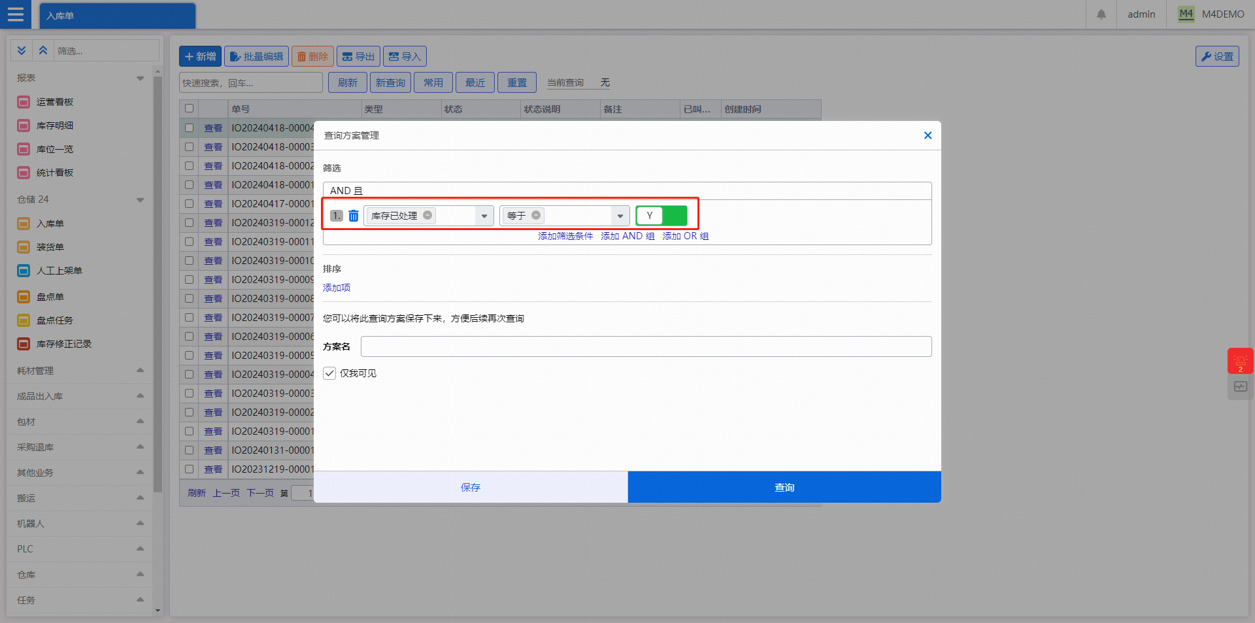Collapse the 报表 menu group

click(140, 78)
